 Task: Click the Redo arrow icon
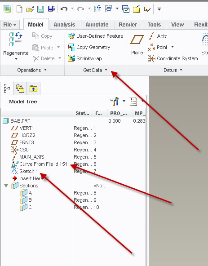80,9
